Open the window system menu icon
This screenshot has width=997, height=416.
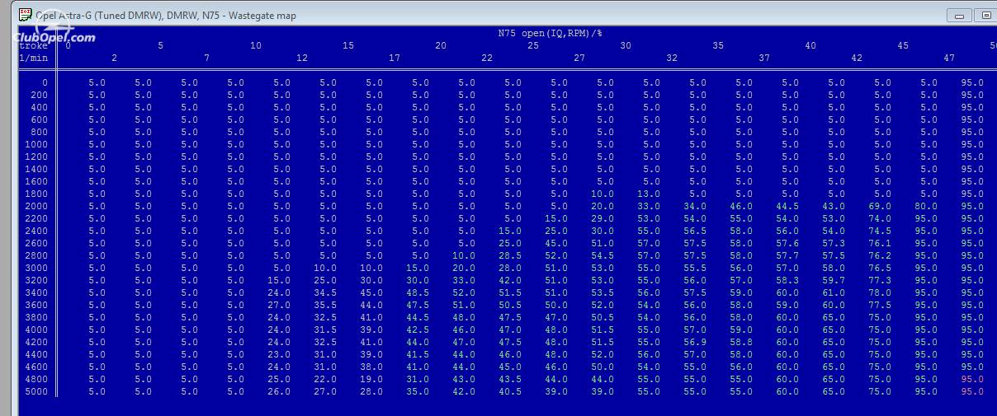pyautogui.click(x=26, y=14)
